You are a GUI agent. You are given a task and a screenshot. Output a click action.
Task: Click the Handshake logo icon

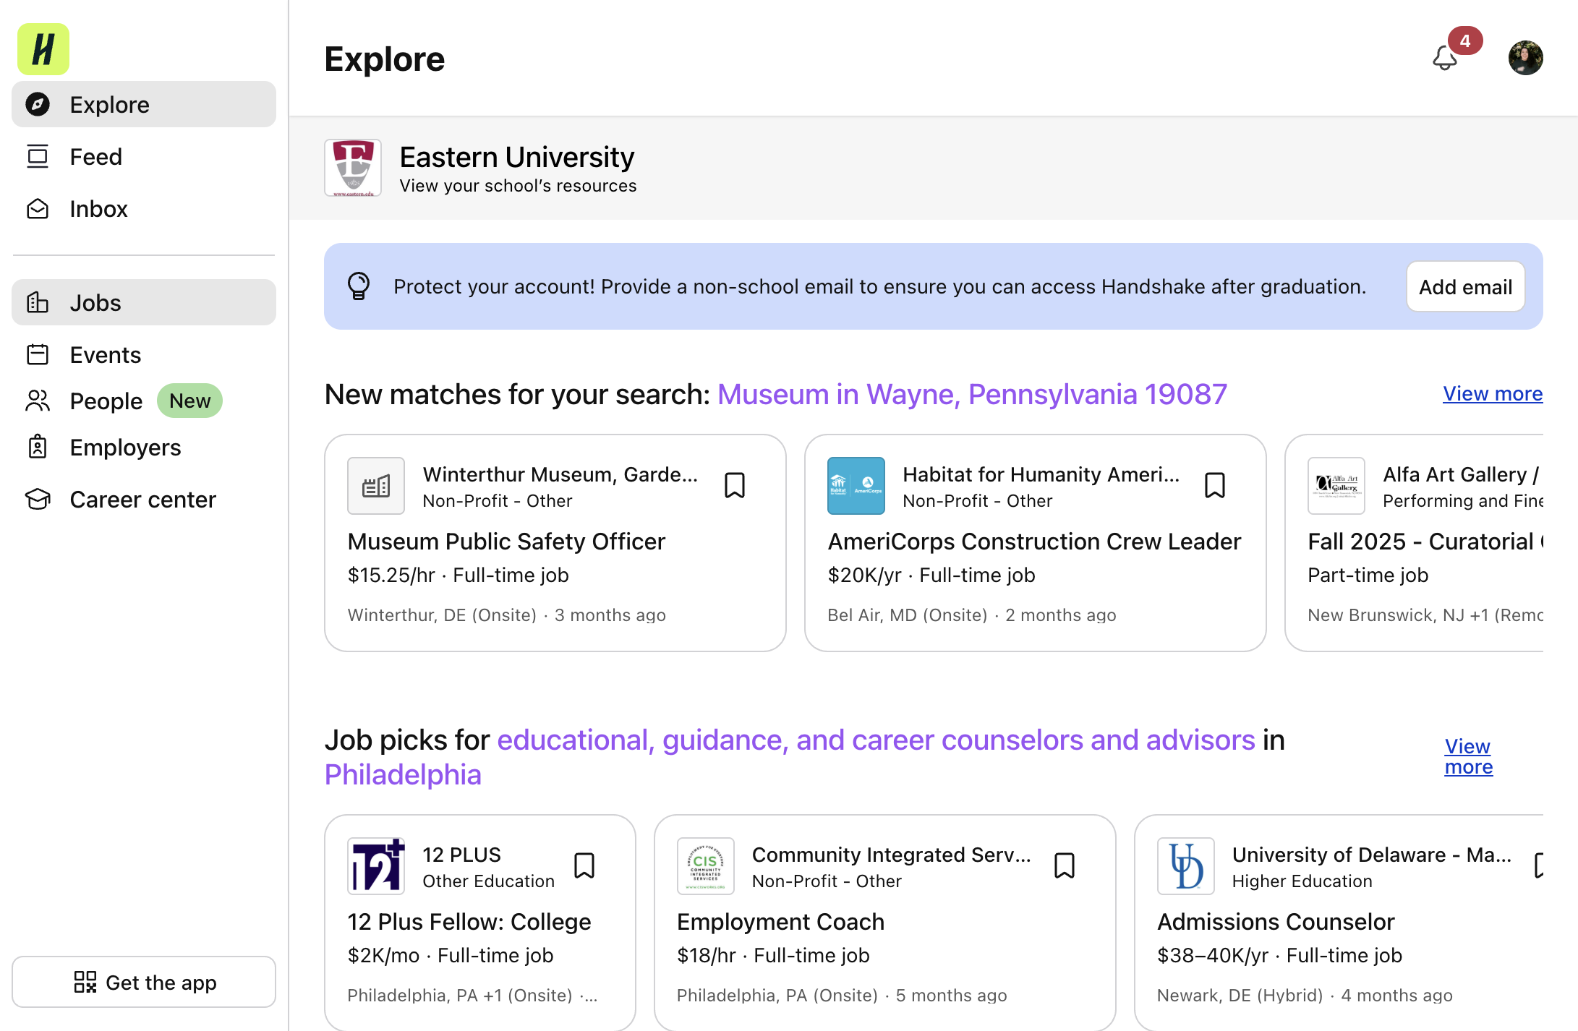click(x=43, y=49)
